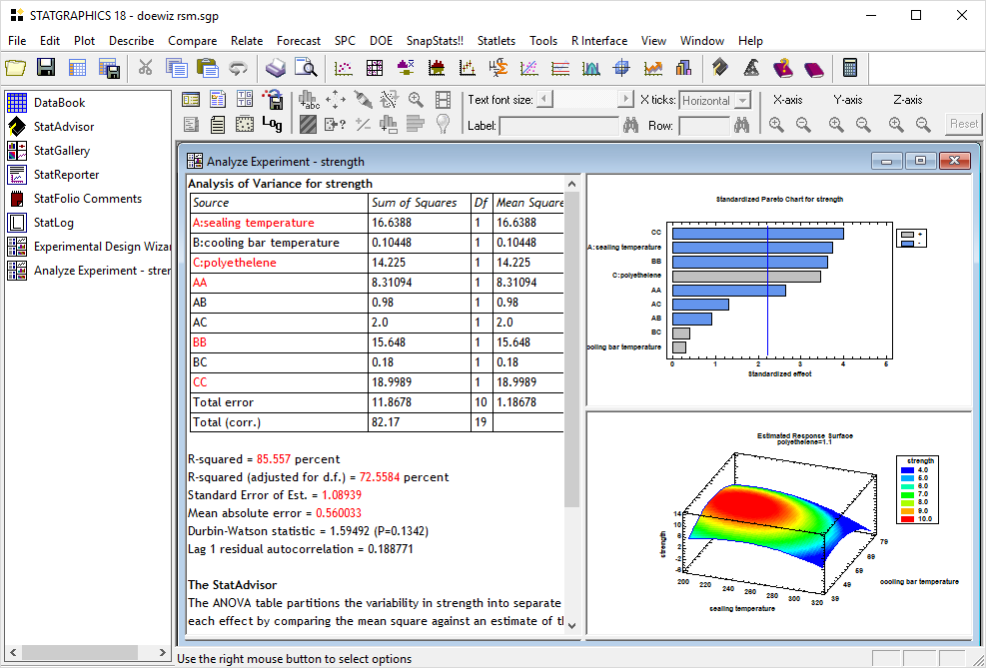Print using the printer icon
This screenshot has width=986, height=668.
pos(276,68)
